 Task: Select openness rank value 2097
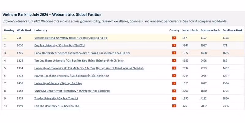[204, 106]
